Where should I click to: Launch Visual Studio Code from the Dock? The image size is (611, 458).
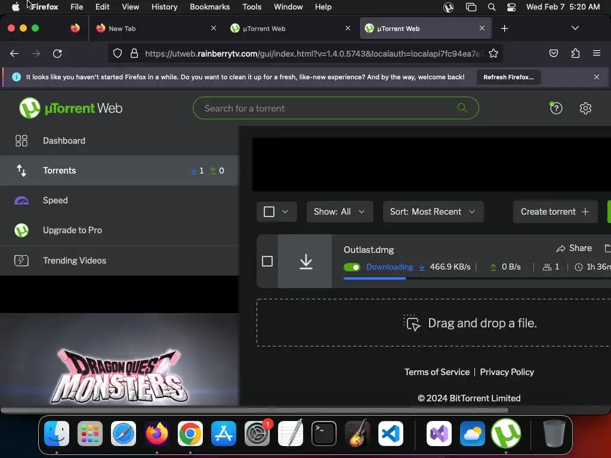(391, 433)
